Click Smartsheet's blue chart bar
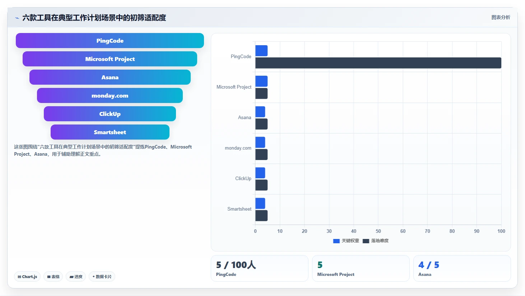Screen dimensions: 525x296 pyautogui.click(x=260, y=203)
